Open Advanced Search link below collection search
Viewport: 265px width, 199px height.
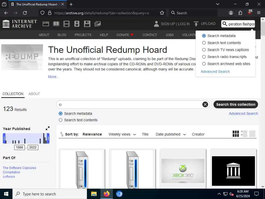click(x=243, y=113)
